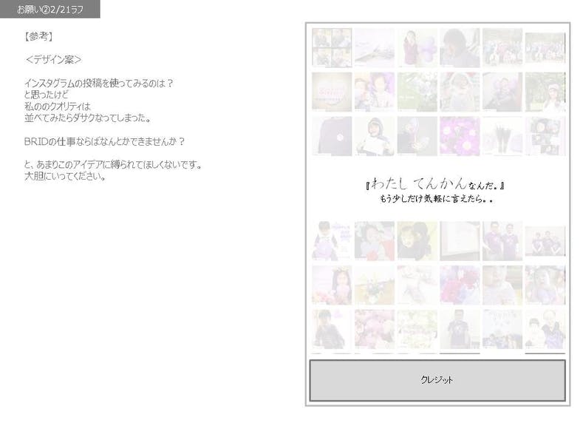Open the two men in purple shirts thumbnail
This screenshot has height=437, width=583.
(502, 240)
